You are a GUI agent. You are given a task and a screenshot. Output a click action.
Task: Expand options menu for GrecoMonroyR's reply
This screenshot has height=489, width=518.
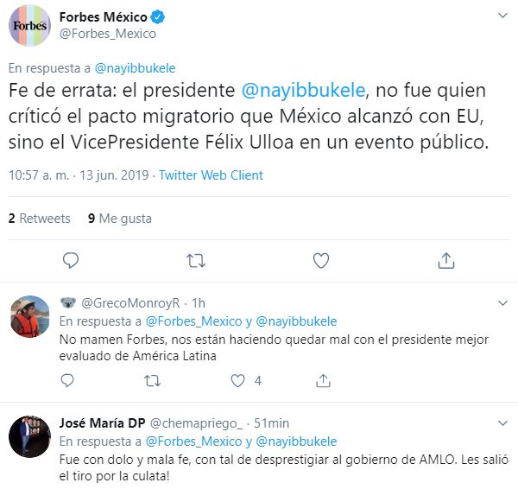click(x=502, y=302)
